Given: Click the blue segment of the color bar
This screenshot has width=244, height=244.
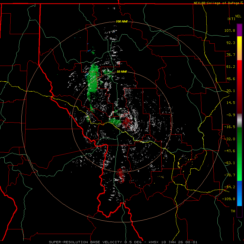Looking at the screenshot, I should (239, 193).
